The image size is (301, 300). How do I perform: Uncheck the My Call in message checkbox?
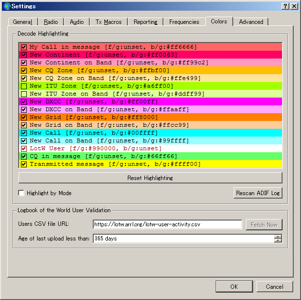point(23,47)
